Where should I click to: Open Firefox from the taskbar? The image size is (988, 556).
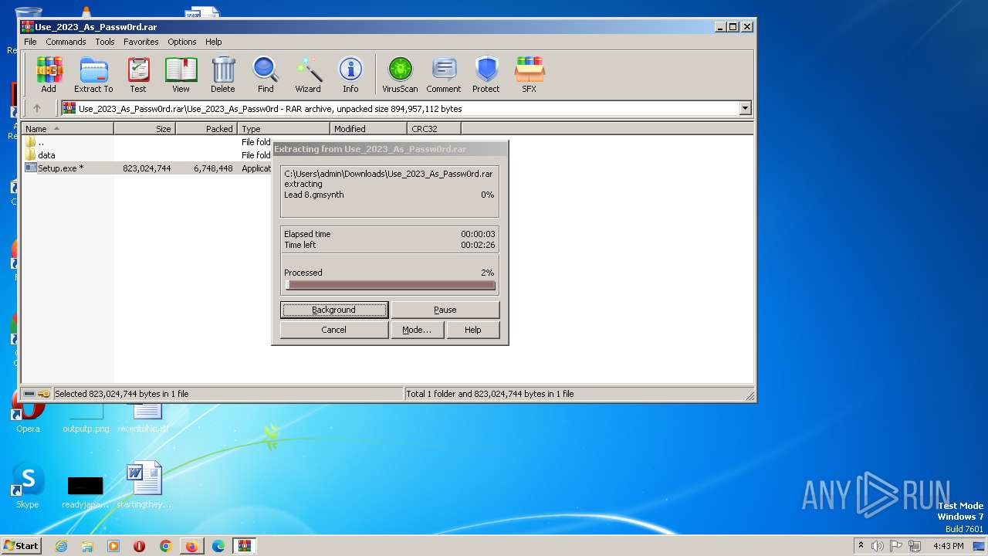(x=191, y=546)
